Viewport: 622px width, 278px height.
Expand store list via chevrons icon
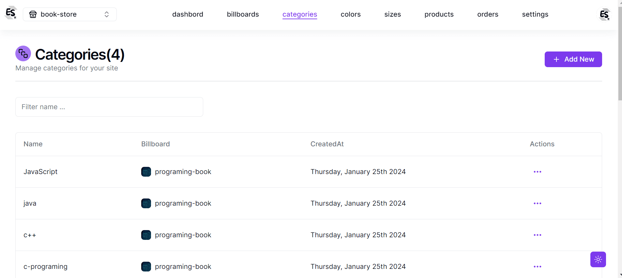[107, 14]
